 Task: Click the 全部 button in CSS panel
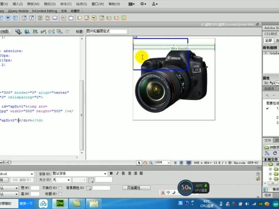point(269,40)
